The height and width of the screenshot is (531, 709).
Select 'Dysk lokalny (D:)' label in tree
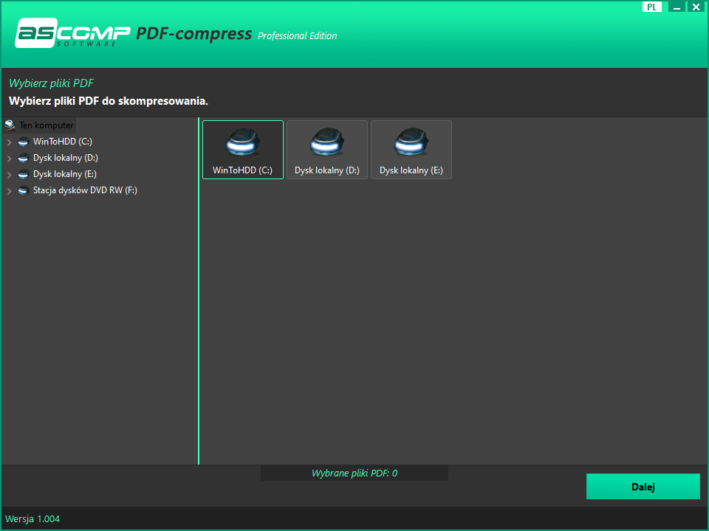[x=66, y=158]
